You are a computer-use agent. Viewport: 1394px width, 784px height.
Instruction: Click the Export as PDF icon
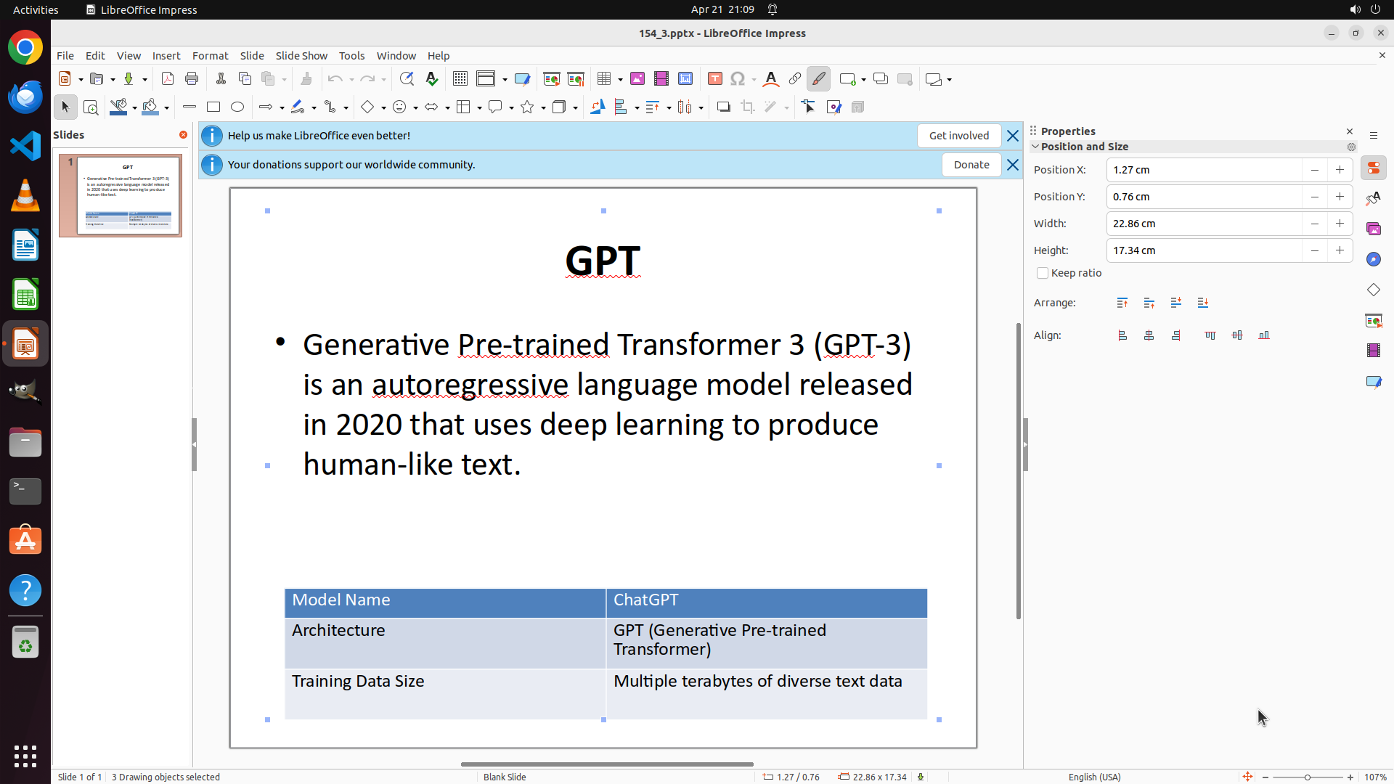(x=168, y=79)
